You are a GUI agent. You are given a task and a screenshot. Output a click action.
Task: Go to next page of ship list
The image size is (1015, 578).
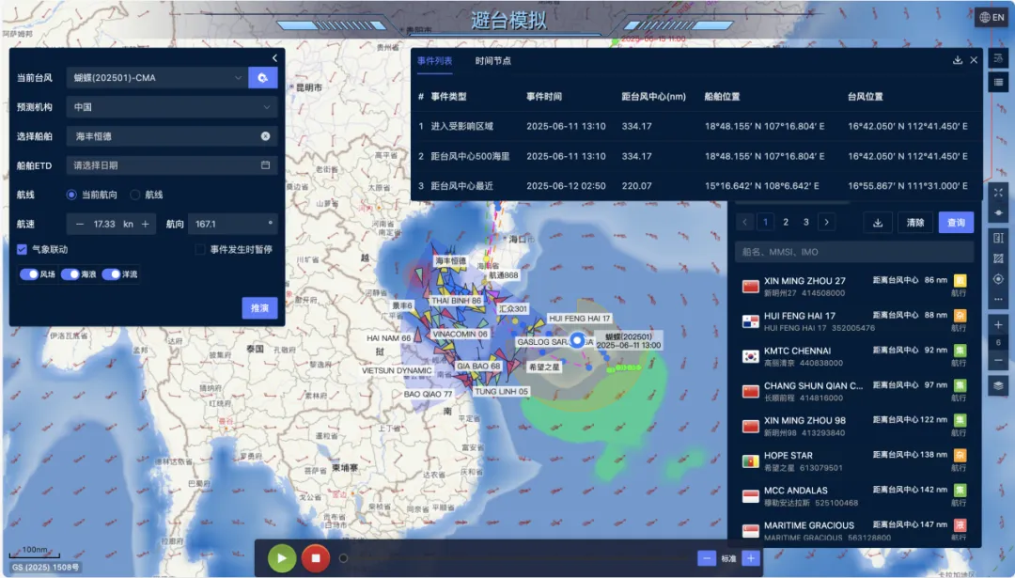click(827, 222)
